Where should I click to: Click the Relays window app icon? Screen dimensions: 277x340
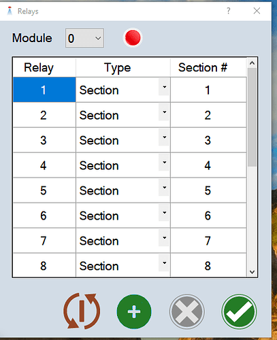[x=10, y=11]
